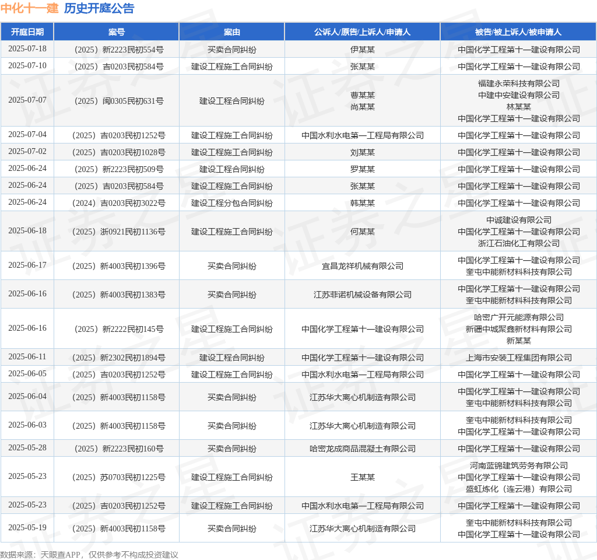Select case number (2025)浙0921民初1136号
This screenshot has height=560, width=597.
[119, 232]
